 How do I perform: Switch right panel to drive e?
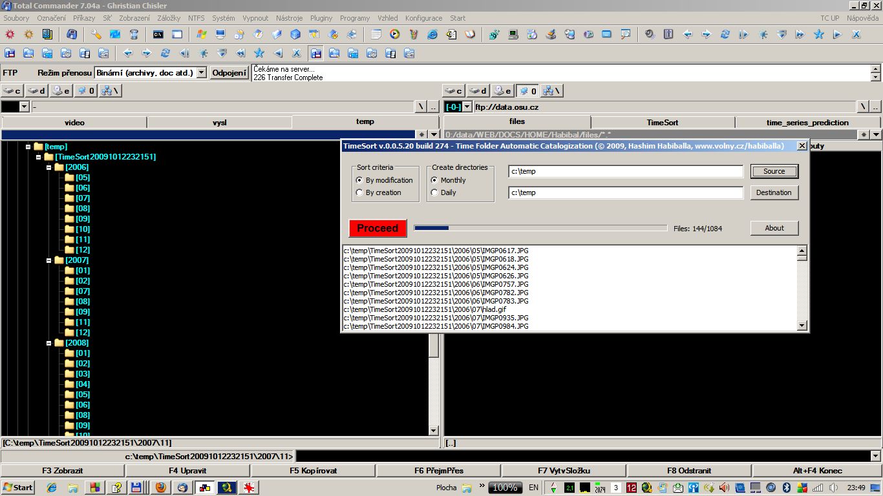(503, 91)
